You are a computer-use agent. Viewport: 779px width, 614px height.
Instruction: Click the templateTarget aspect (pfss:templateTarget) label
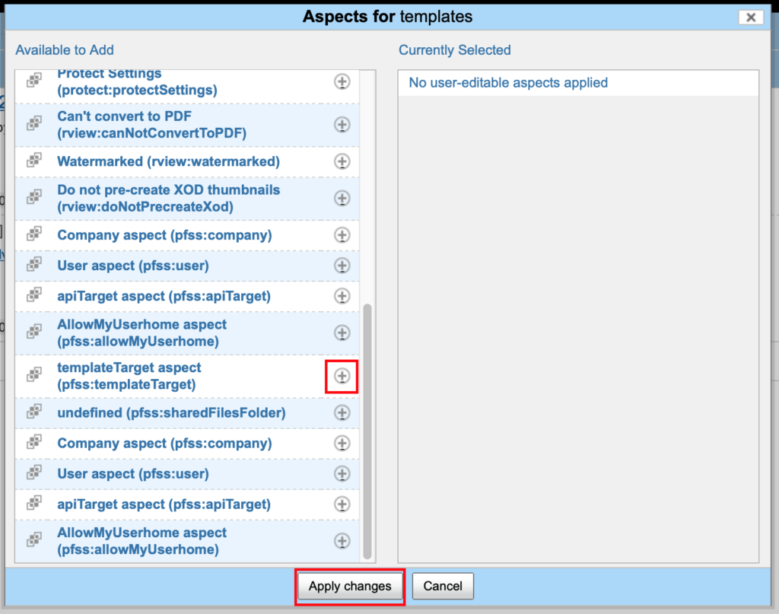tap(129, 376)
